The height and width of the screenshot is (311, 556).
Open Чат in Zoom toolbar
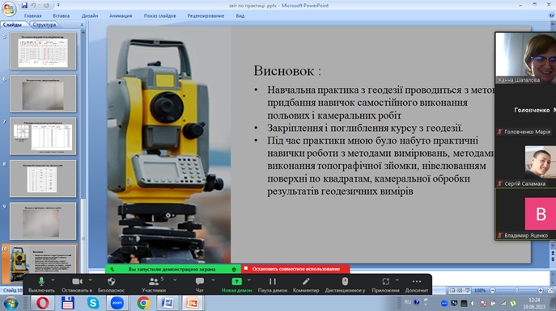200,284
